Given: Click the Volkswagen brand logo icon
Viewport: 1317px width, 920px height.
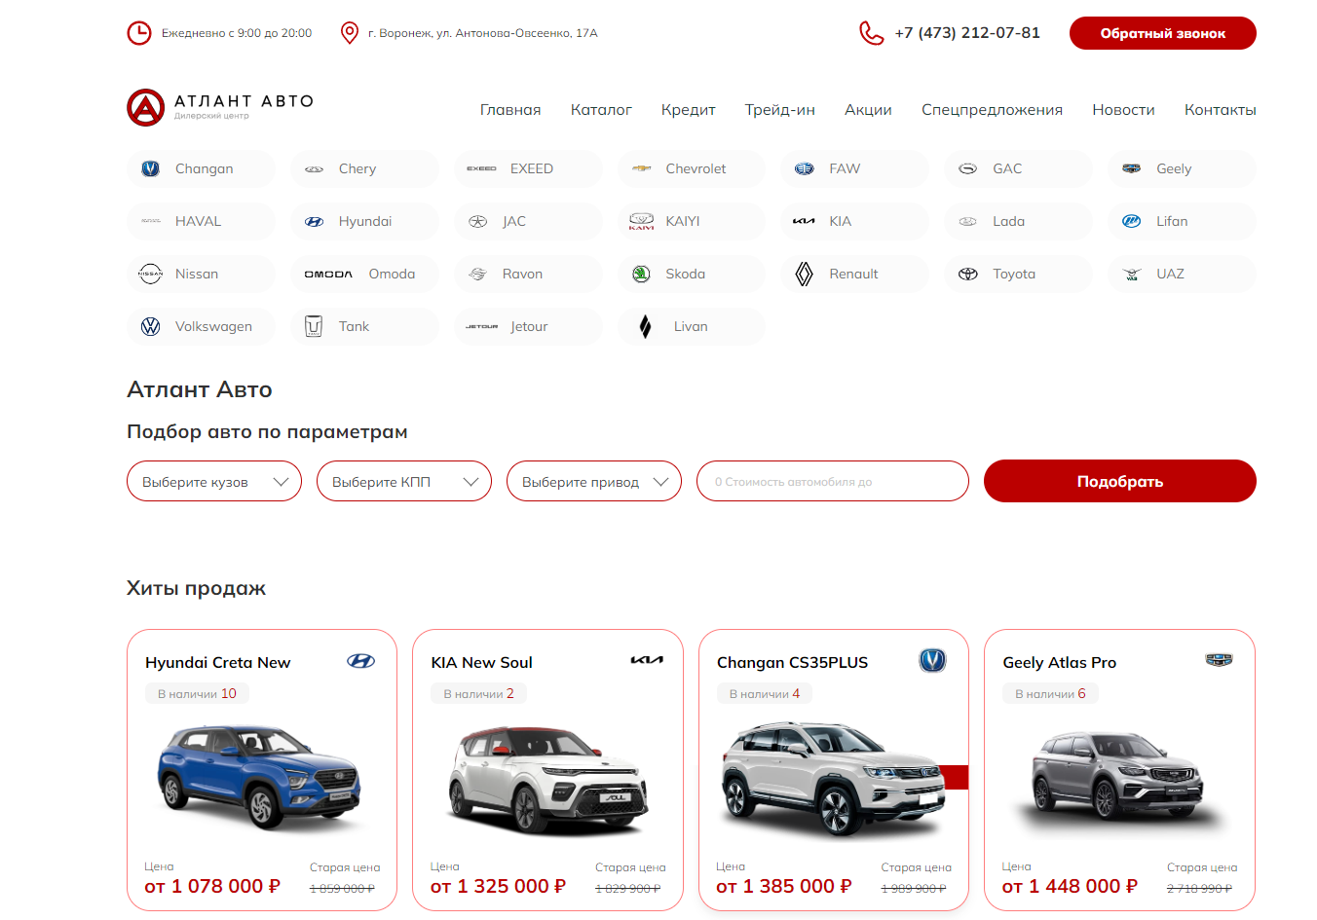Looking at the screenshot, I should pos(150,326).
